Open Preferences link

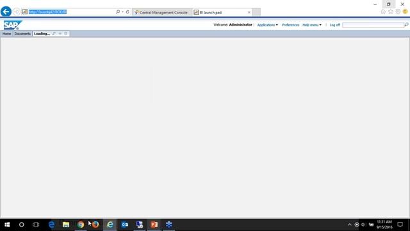pyautogui.click(x=290, y=25)
